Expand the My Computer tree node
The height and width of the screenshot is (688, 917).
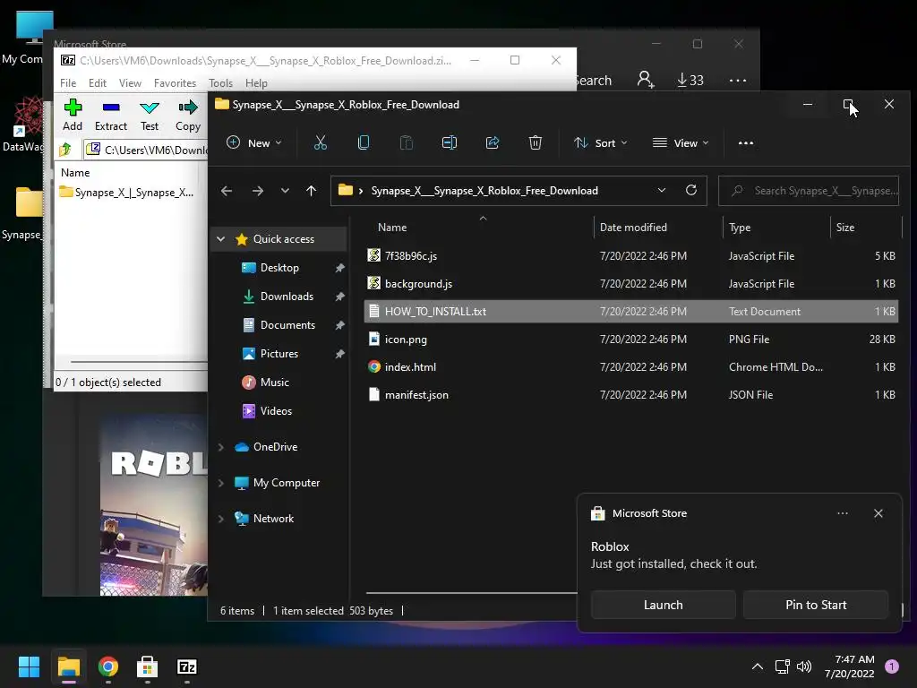pyautogui.click(x=220, y=483)
